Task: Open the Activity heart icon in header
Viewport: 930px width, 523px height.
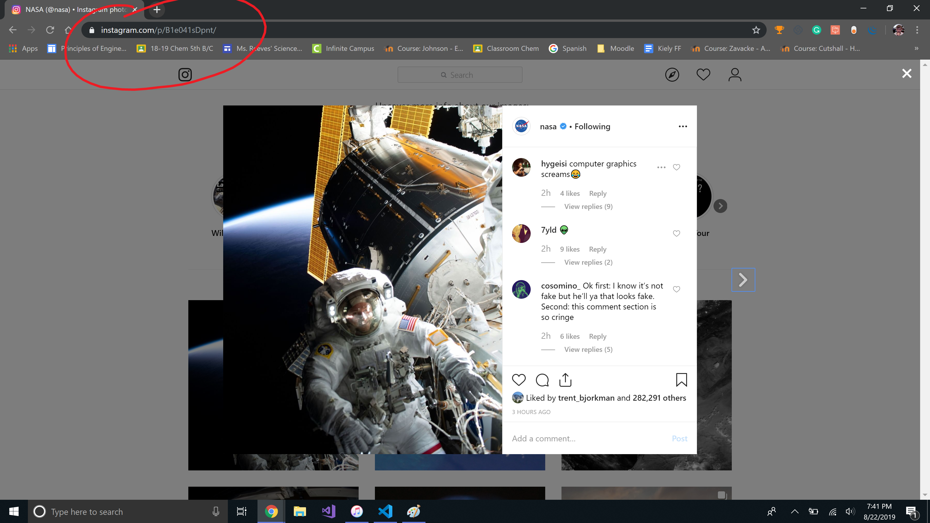Action: [x=703, y=75]
